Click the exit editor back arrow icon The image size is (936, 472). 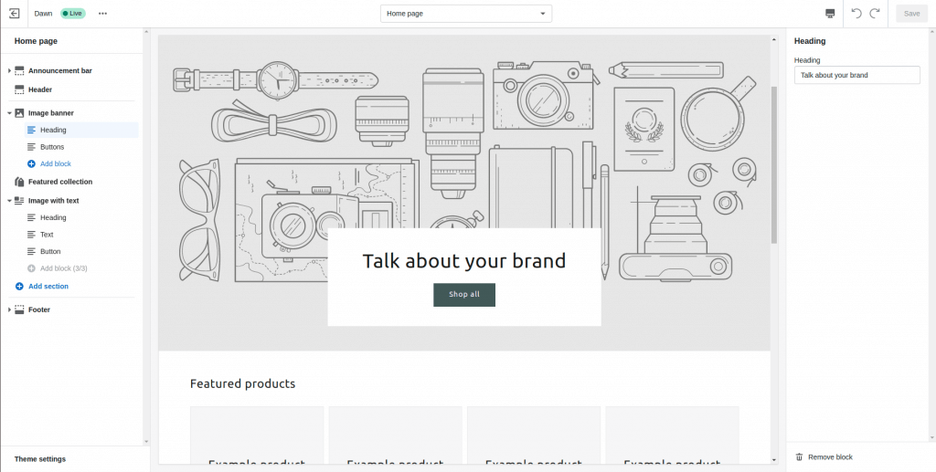(x=15, y=13)
